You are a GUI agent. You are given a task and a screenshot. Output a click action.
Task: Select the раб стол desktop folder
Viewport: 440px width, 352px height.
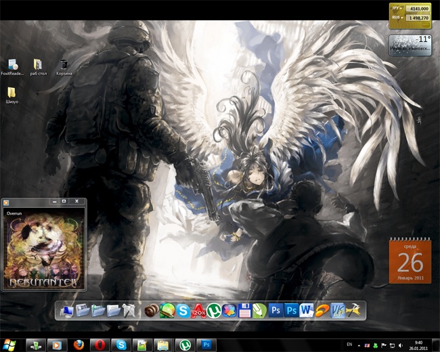click(38, 68)
